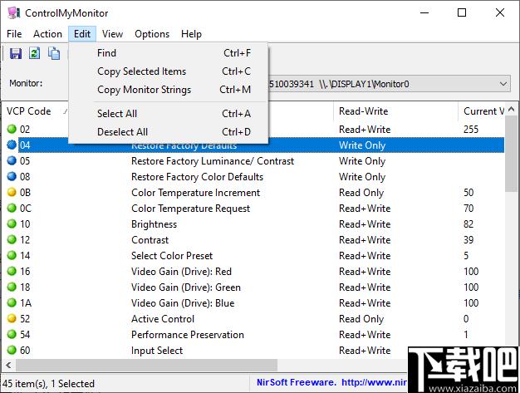The width and height of the screenshot is (520, 393).
Task: Open the File menu
Action: click(14, 34)
